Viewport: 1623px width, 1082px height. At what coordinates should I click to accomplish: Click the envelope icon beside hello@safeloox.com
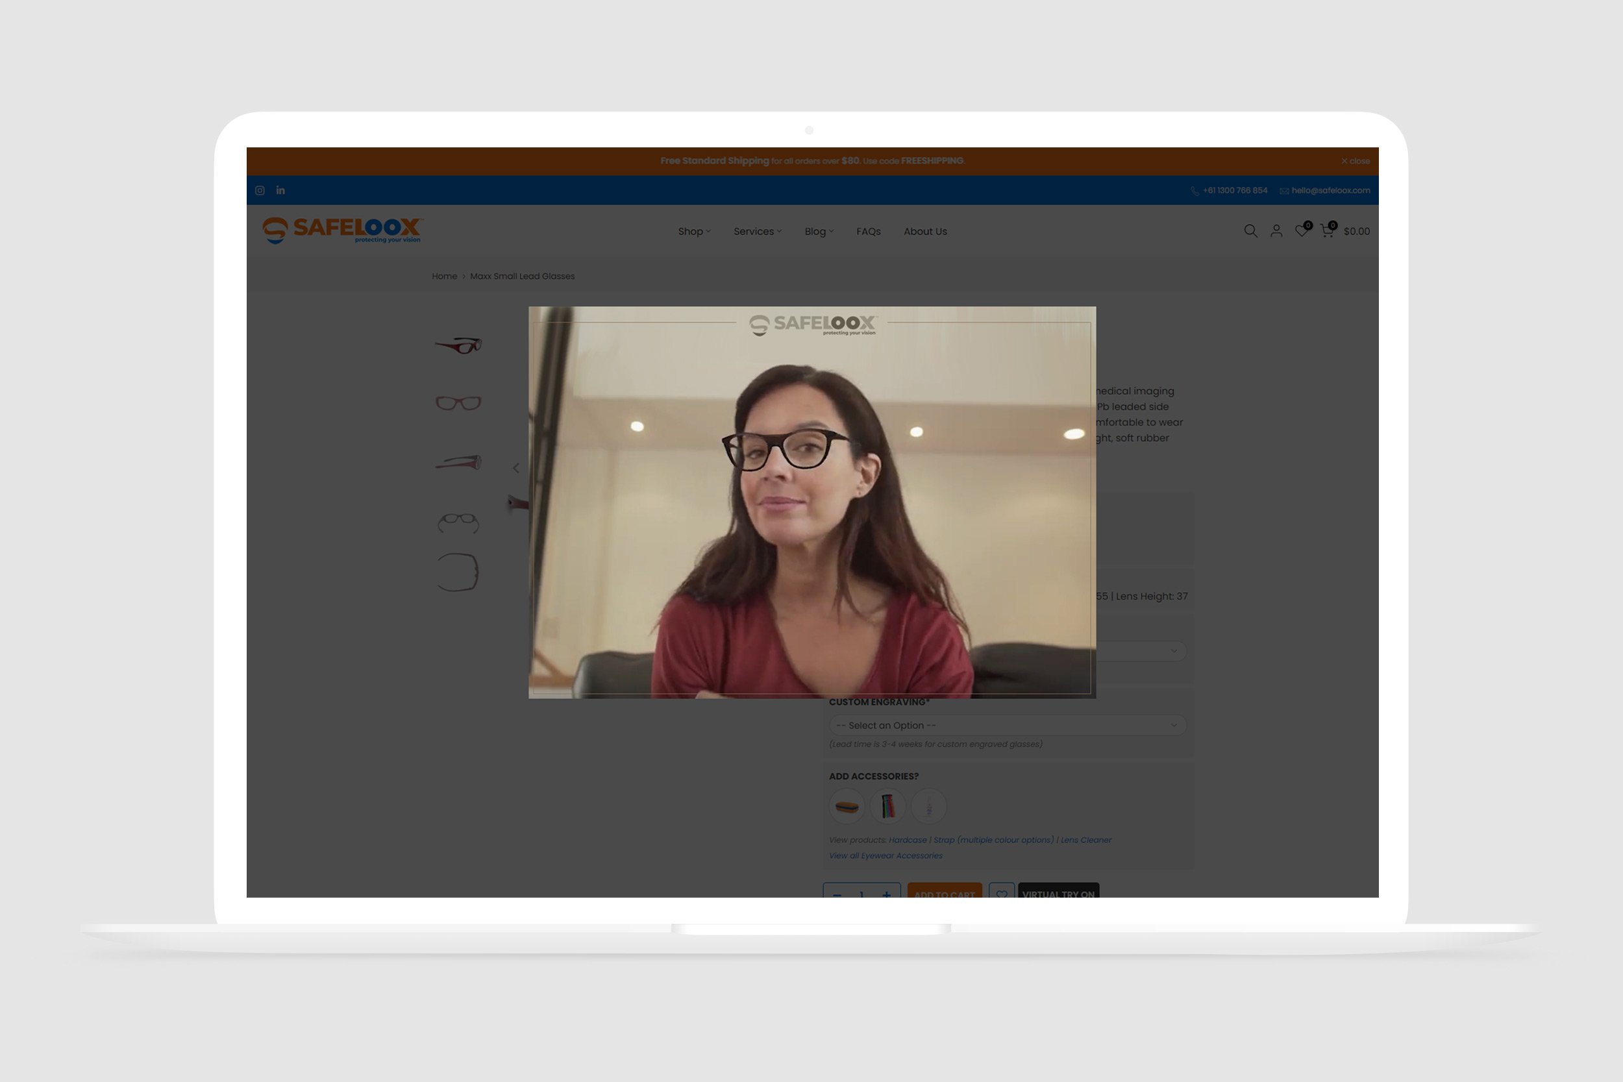tap(1284, 191)
